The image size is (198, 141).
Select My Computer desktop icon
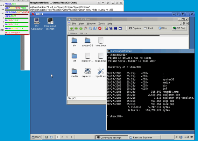pos(37,24)
